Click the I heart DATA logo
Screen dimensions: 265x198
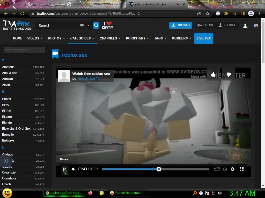108,25
